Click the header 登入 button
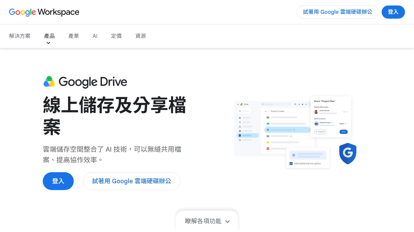The width and height of the screenshot is (414, 232). [x=393, y=12]
